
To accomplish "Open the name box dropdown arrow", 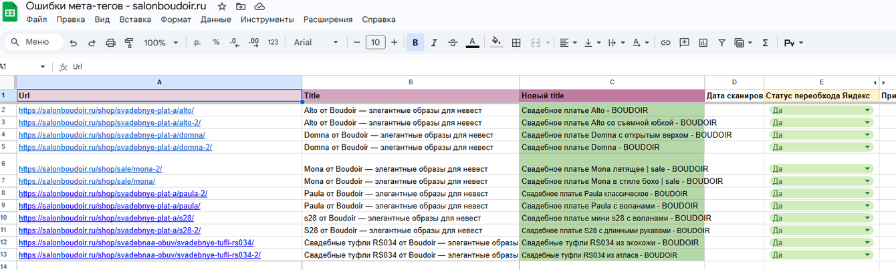I will (x=43, y=67).
